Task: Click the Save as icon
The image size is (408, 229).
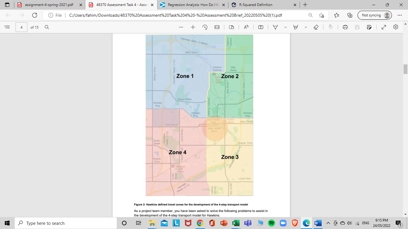Action: (369, 27)
